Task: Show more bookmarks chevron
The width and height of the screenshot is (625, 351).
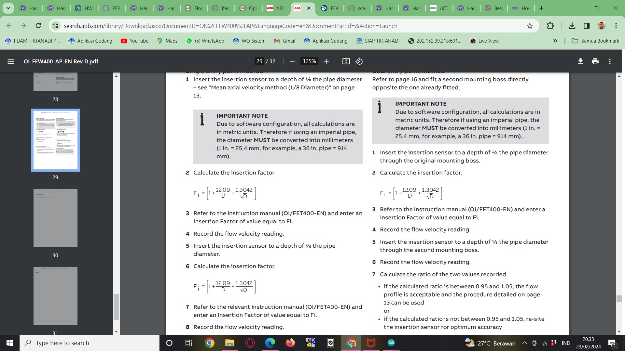Action: [555, 41]
